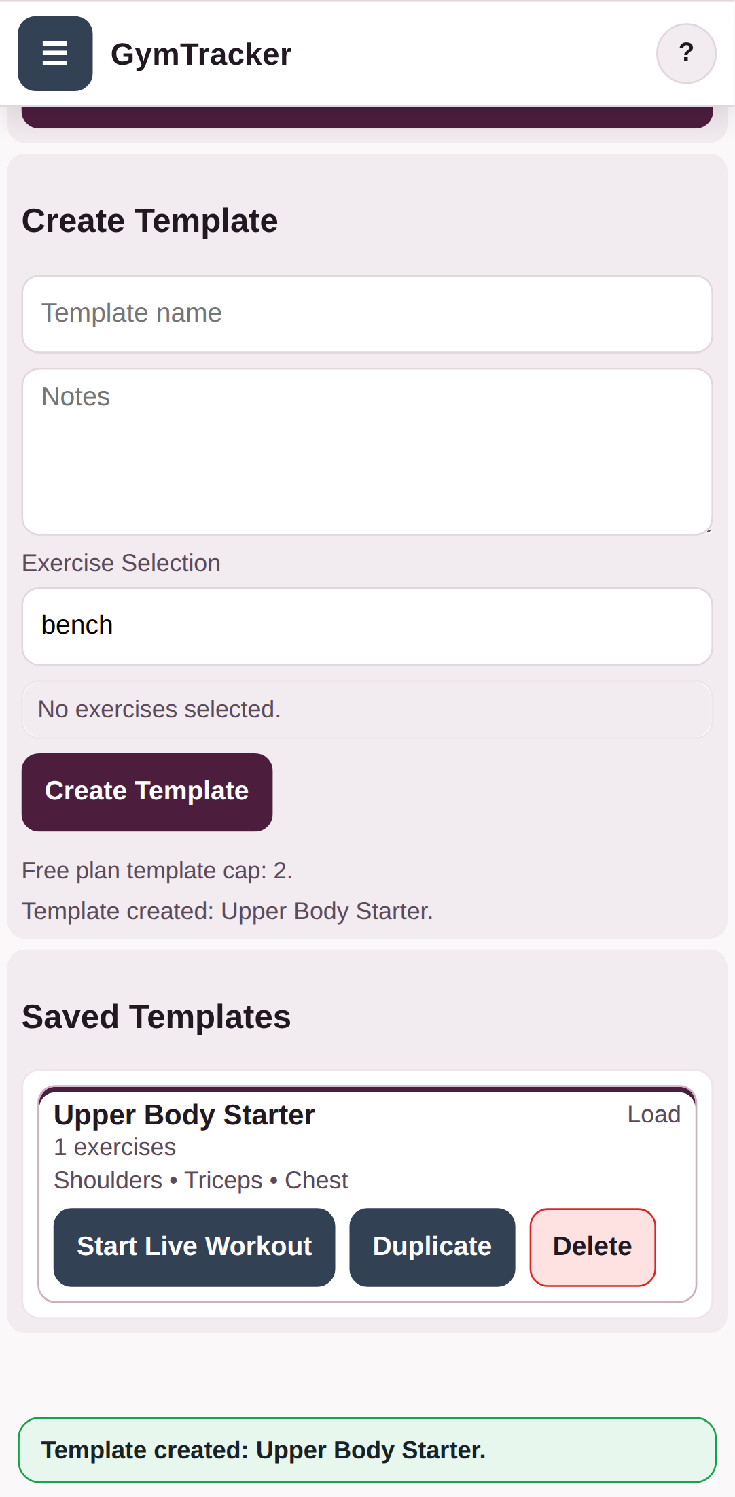
Task: Click the Load link on Upper Body Starter
Action: 653,1114
